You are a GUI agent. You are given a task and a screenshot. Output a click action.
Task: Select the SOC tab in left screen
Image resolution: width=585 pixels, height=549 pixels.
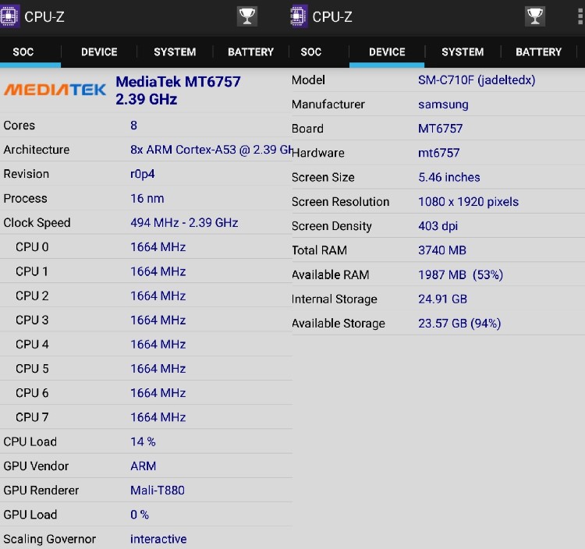(x=23, y=51)
